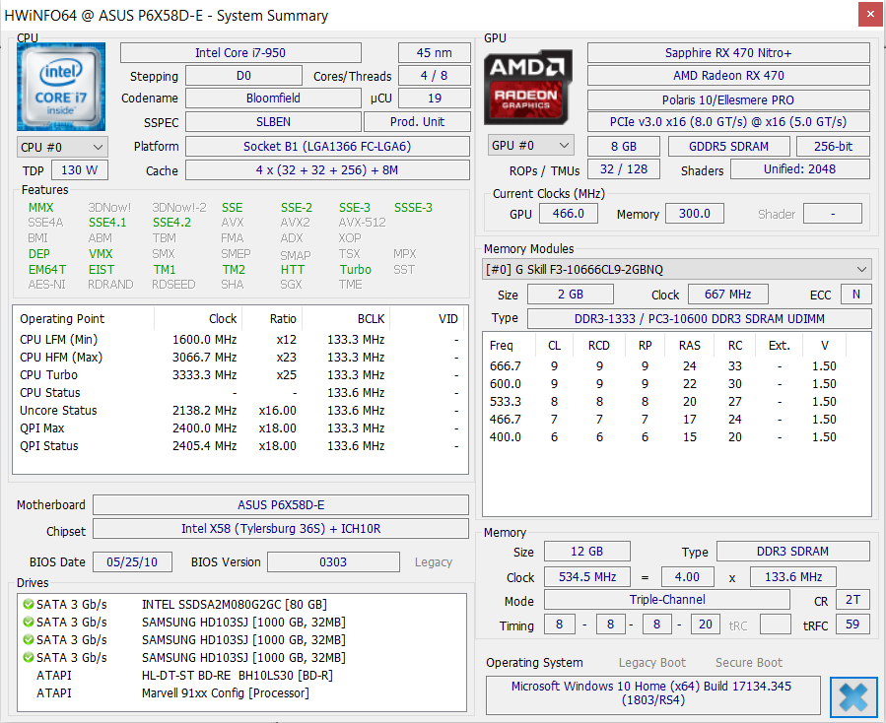Click the Intel Core i7-950 CPU name field
Screen dimensions: 886x723
coord(240,53)
